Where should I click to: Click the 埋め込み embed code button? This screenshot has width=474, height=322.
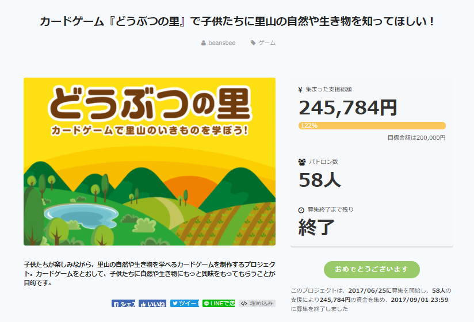pos(257,304)
